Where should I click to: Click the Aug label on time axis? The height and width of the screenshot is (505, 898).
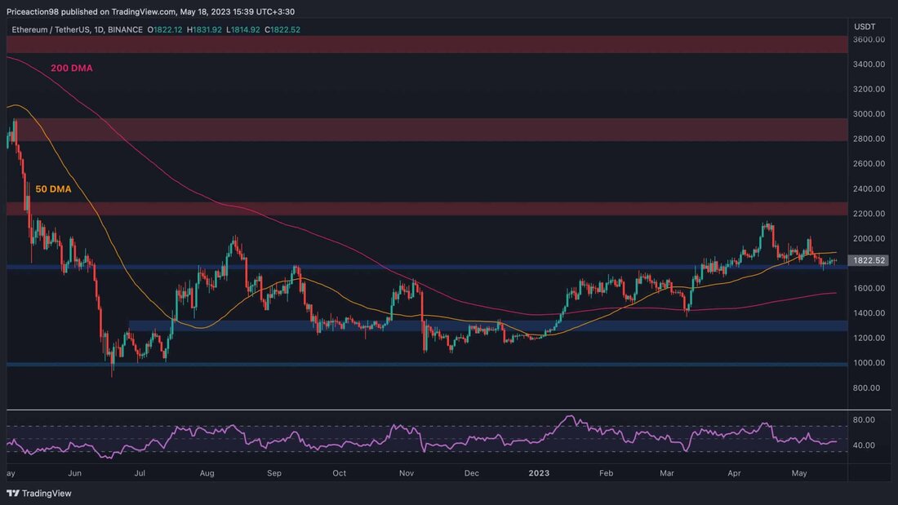tap(207, 473)
